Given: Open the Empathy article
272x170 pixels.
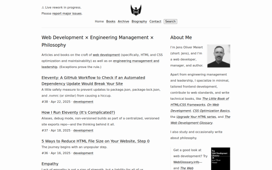Looking at the screenshot, I should [50, 164].
